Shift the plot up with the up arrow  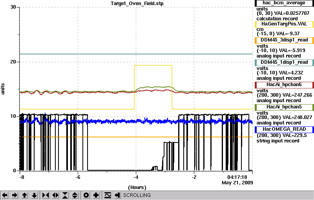point(24,195)
